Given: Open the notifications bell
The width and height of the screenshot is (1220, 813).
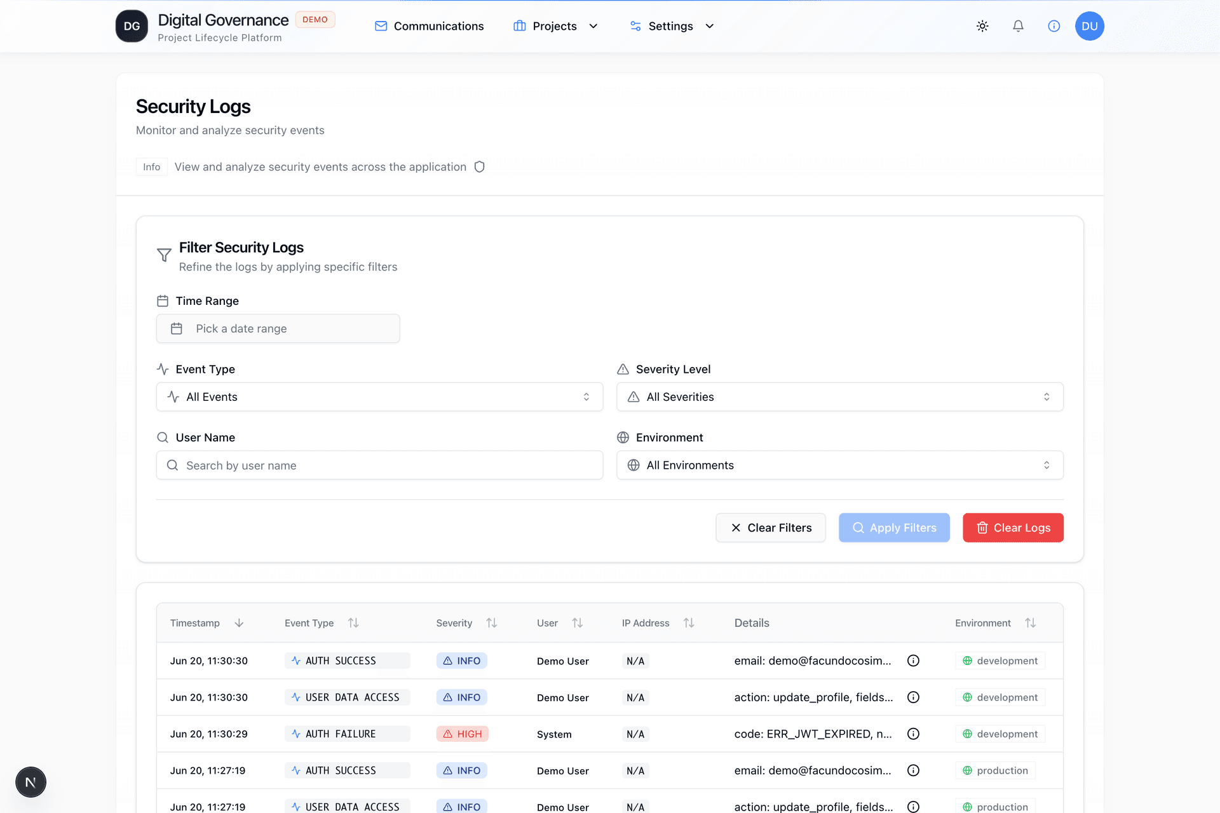Looking at the screenshot, I should pyautogui.click(x=1018, y=26).
